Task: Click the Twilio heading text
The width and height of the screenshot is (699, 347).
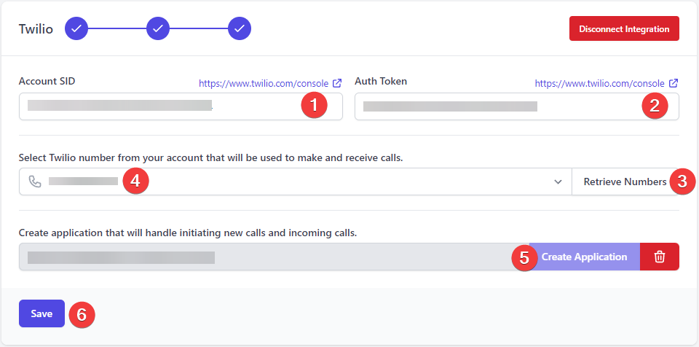Action: [36, 29]
